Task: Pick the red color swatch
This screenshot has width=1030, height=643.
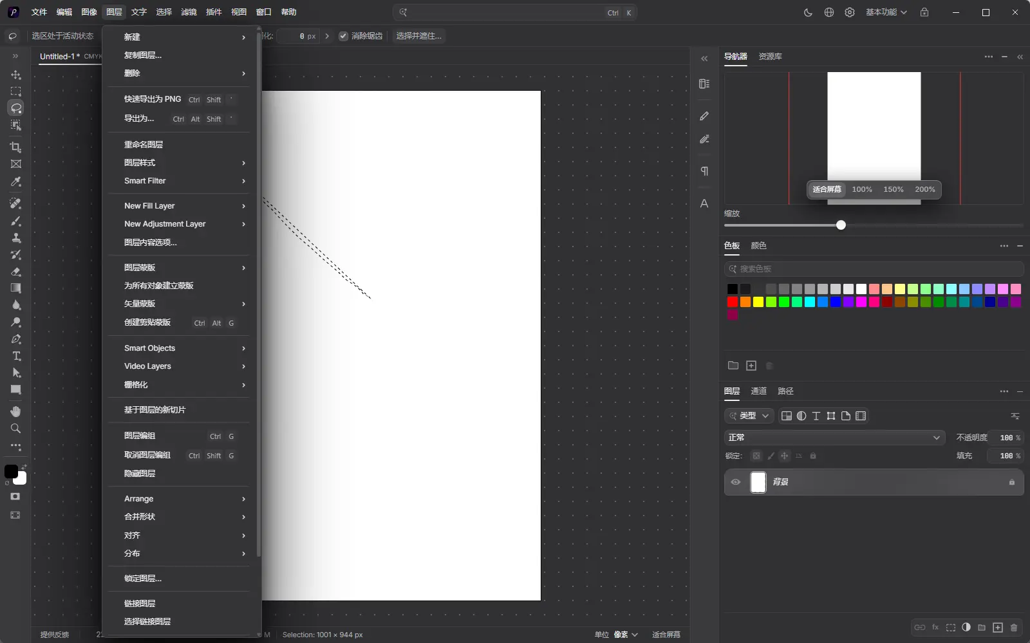Action: pyautogui.click(x=733, y=302)
